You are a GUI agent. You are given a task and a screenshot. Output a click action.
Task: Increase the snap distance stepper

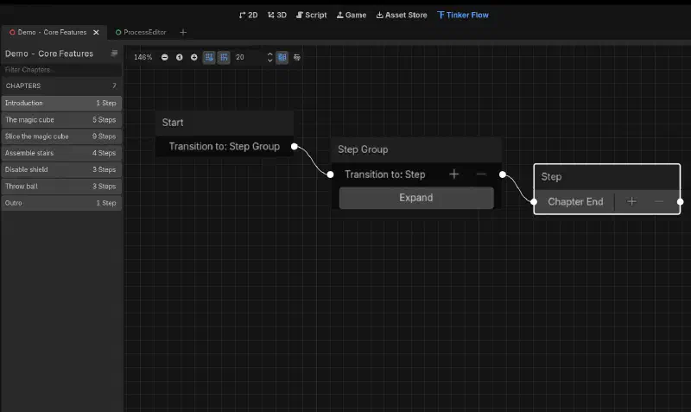(x=269, y=54)
